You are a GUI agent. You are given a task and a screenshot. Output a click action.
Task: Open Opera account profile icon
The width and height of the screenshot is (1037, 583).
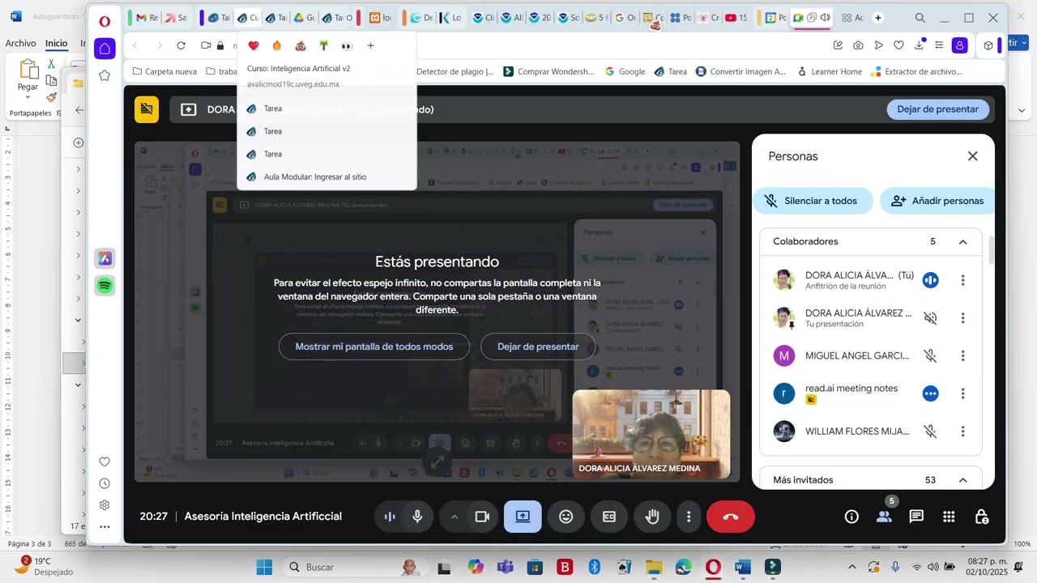point(960,46)
